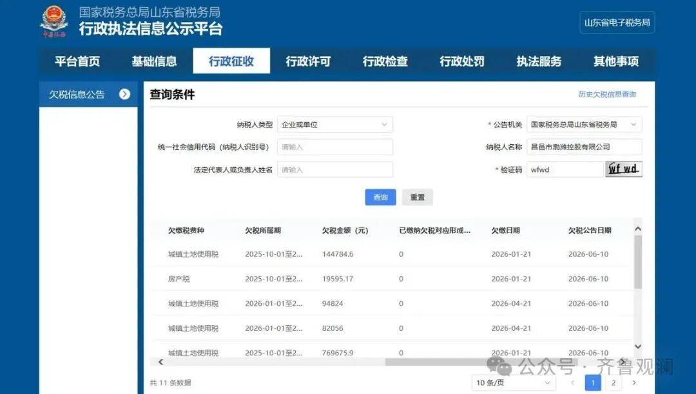The width and height of the screenshot is (696, 394).
Task: Click 欠税所属期 column header
Action: pos(263,230)
